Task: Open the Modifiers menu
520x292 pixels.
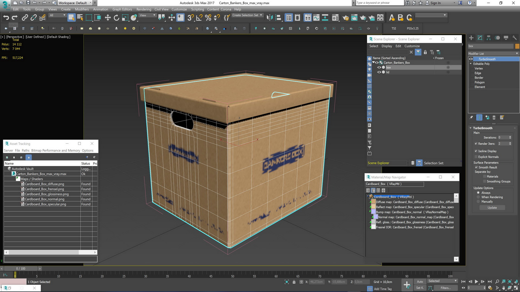Action: [x=82, y=9]
